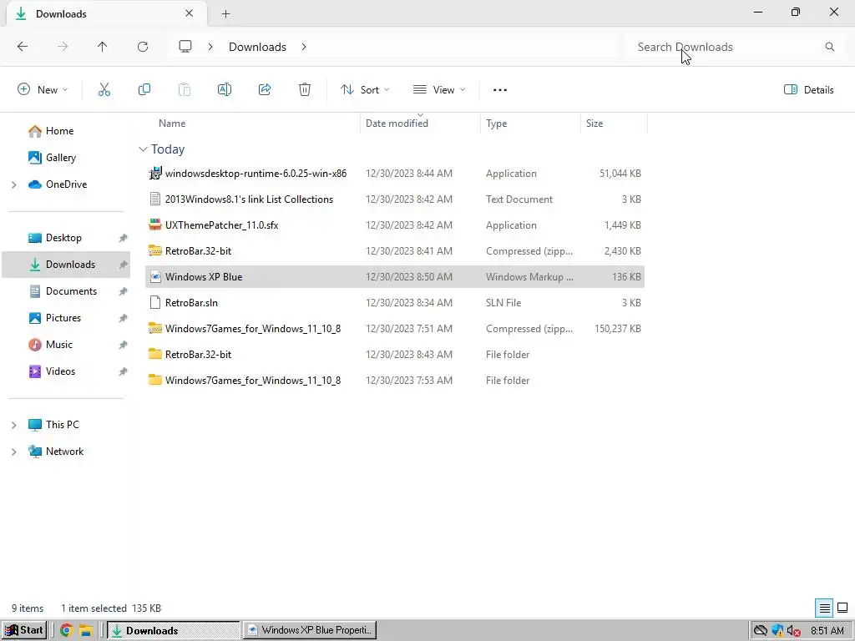The width and height of the screenshot is (855, 641).
Task: Click the Start button
Action: click(24, 631)
